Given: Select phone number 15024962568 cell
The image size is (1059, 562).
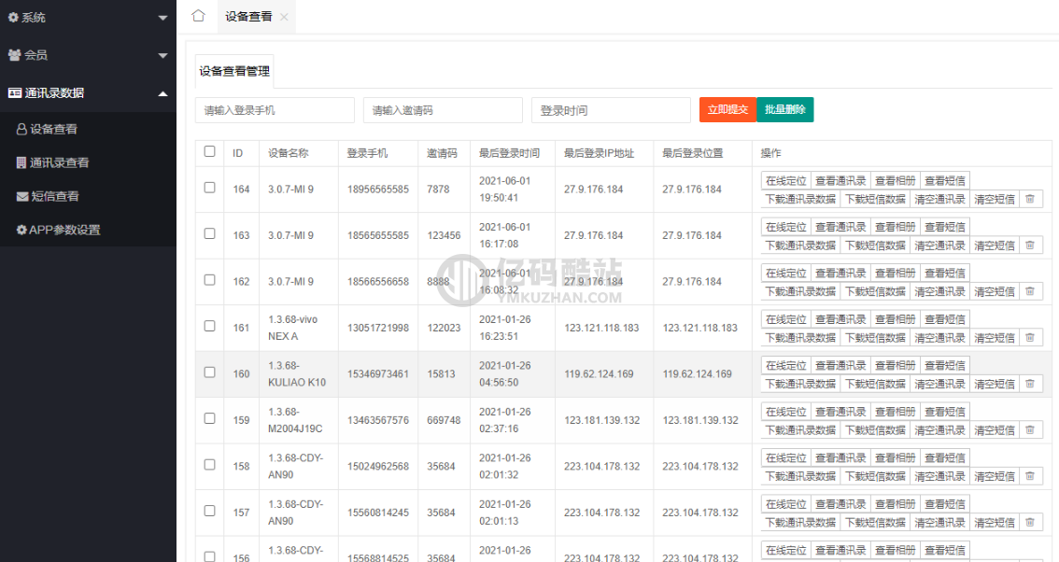Looking at the screenshot, I should 378,466.
